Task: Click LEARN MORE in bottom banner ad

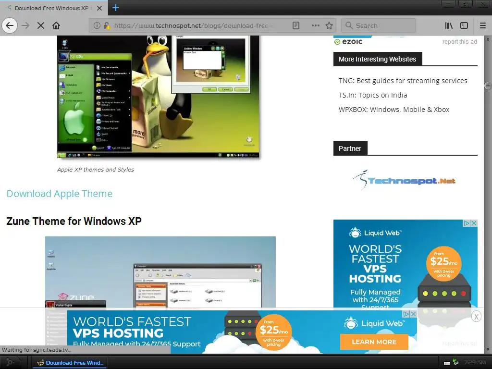Action: click(374, 342)
